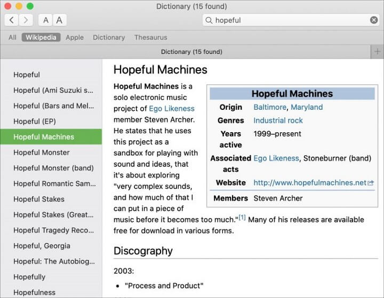384x298 pixels.
Task: Click Steven Archer in Members row
Action: pyautogui.click(x=278, y=198)
